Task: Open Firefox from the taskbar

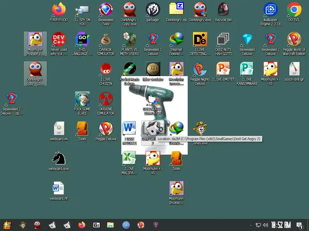Action: (81, 225)
